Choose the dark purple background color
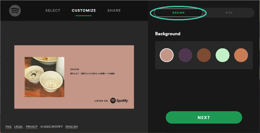The image size is (260, 133). click(185, 55)
